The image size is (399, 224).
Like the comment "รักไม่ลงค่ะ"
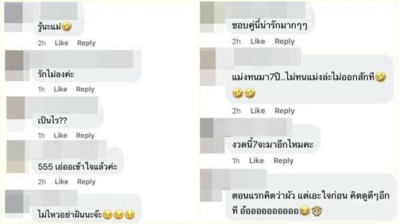pyautogui.click(x=60, y=89)
